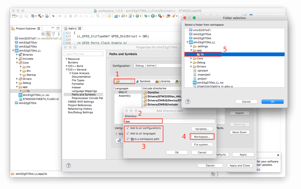Collapse stm32g070kb_LL project in Project Explorer

(x=13, y=50)
